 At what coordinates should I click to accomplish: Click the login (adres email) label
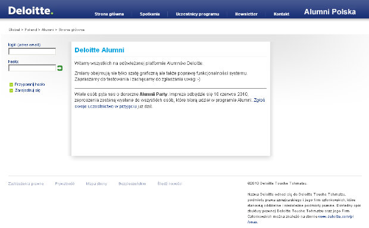24,45
